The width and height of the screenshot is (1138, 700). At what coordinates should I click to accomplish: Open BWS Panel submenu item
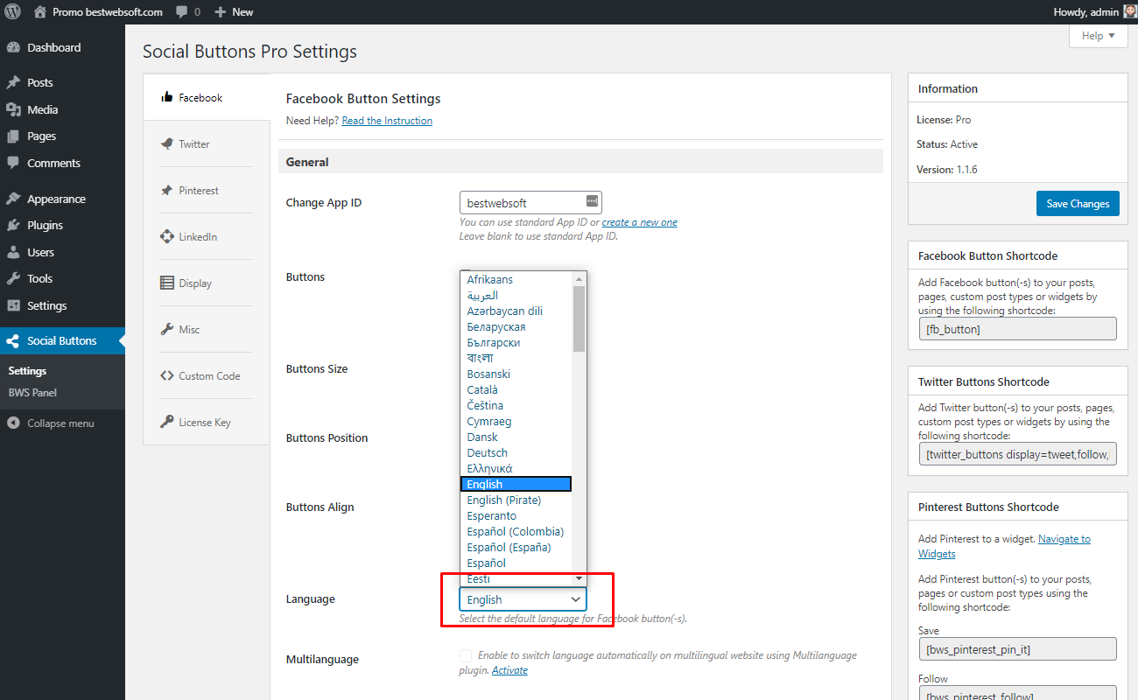pos(32,393)
